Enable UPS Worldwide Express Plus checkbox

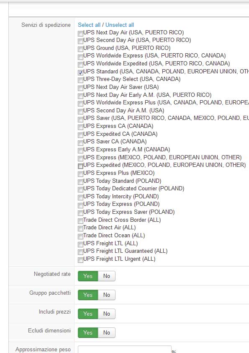point(80,104)
